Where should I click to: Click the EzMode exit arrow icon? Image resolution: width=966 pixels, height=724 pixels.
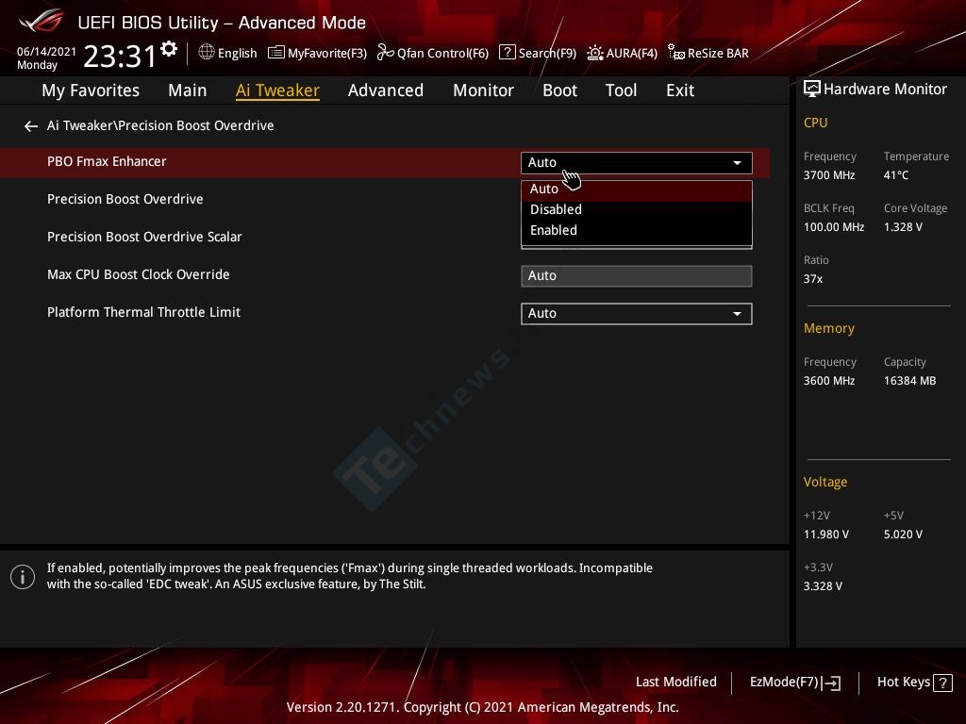[x=830, y=683]
